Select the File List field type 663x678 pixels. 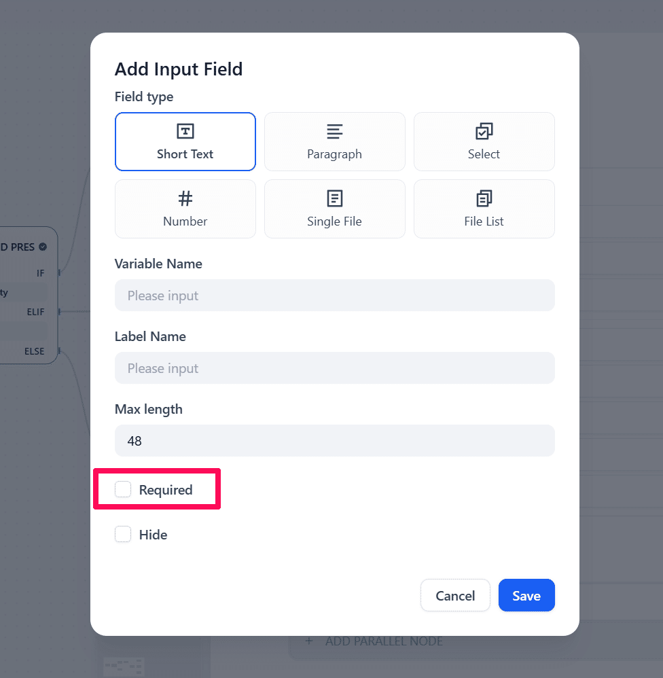click(x=484, y=209)
